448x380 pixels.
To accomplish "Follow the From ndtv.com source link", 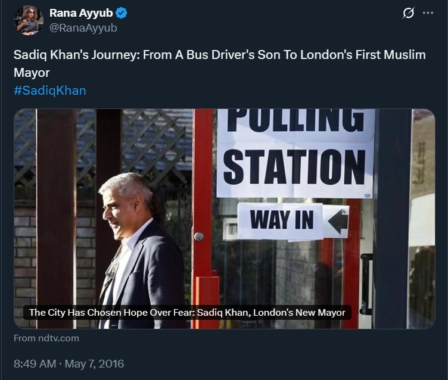I will click(46, 338).
